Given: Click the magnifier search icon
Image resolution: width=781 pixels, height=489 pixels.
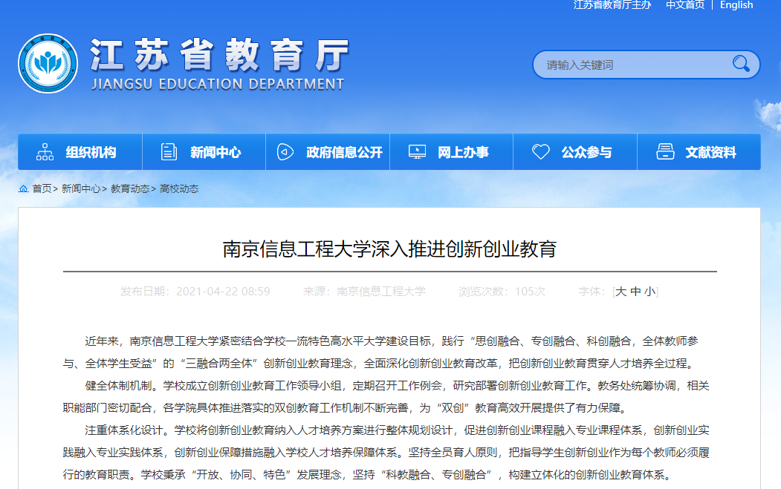Looking at the screenshot, I should [739, 65].
